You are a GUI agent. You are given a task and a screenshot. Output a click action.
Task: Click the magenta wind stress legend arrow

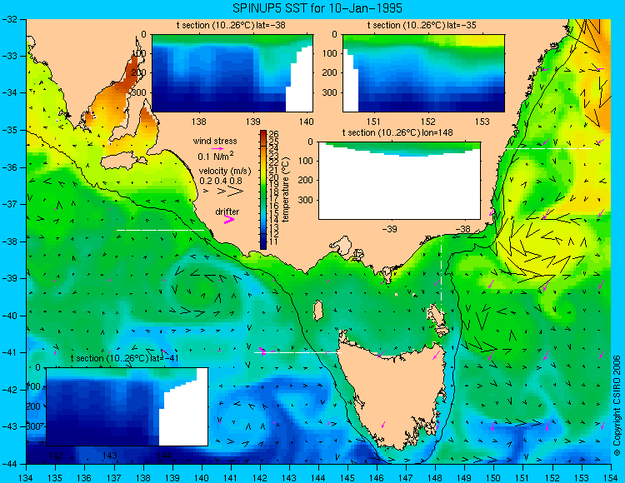pos(217,148)
